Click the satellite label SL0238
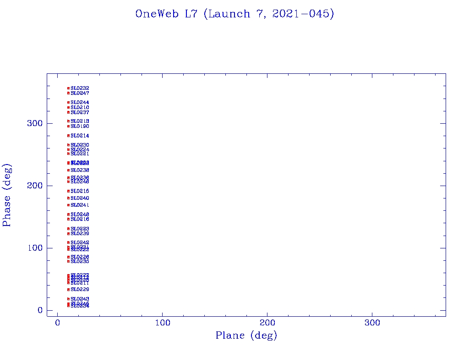469x352 pixels. (x=80, y=170)
